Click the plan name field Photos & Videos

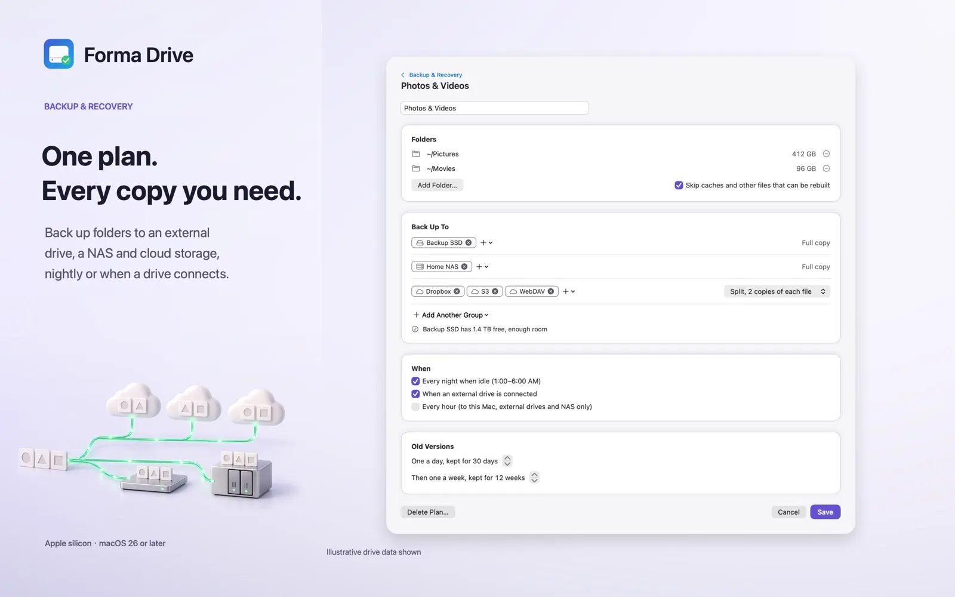494,108
